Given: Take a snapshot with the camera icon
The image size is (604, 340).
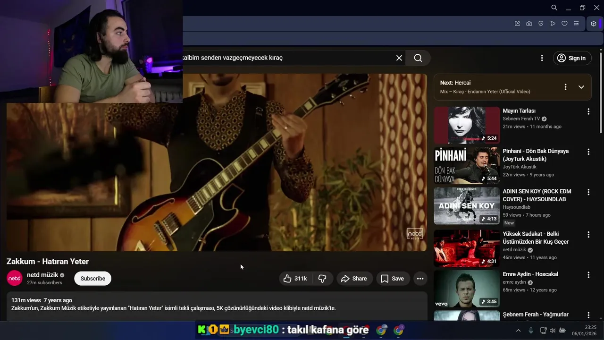Looking at the screenshot, I should (x=529, y=24).
